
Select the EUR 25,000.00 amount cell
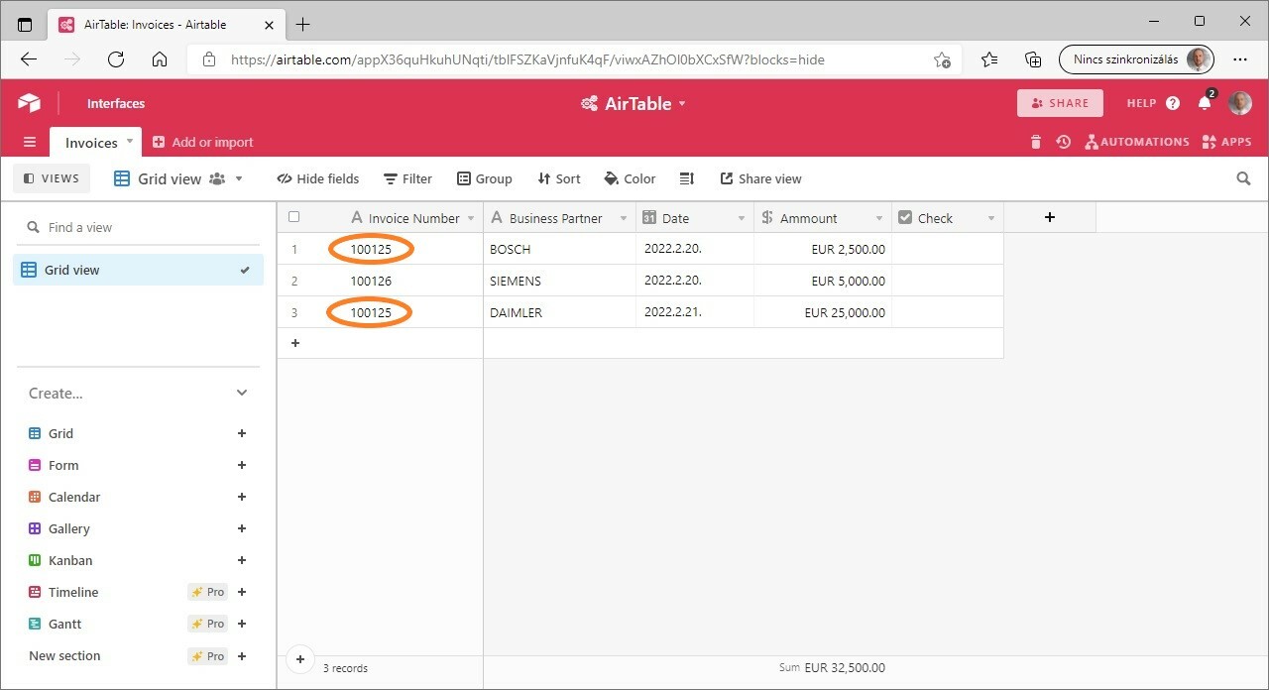823,312
